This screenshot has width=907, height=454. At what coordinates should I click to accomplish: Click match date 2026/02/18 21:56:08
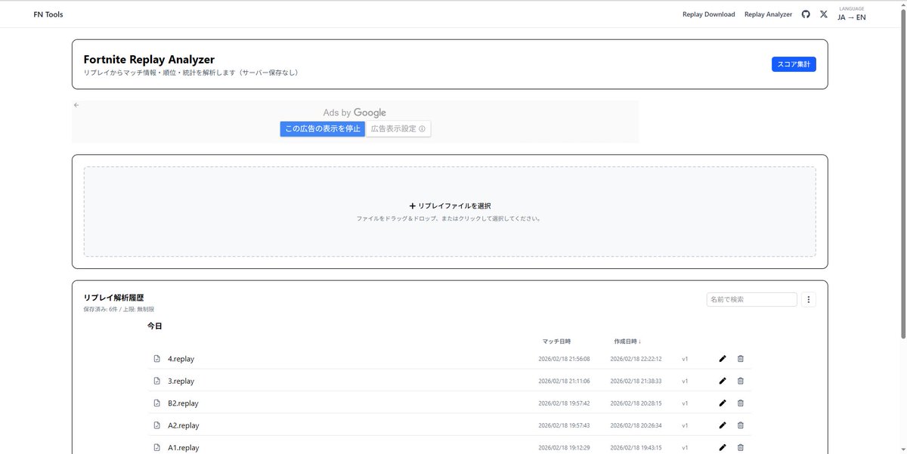point(564,359)
